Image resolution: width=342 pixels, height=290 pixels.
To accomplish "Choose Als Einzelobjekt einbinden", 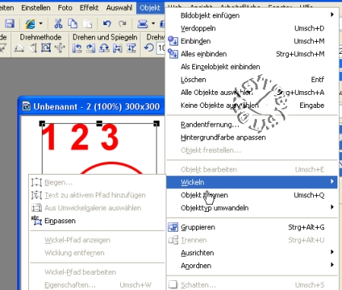I will pos(252,67).
